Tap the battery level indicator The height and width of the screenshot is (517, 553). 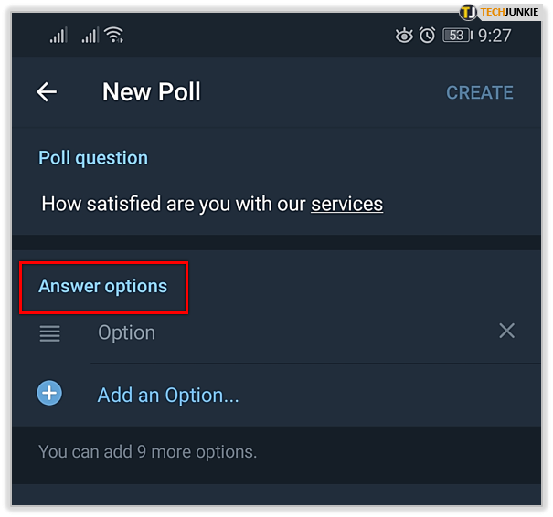point(456,36)
